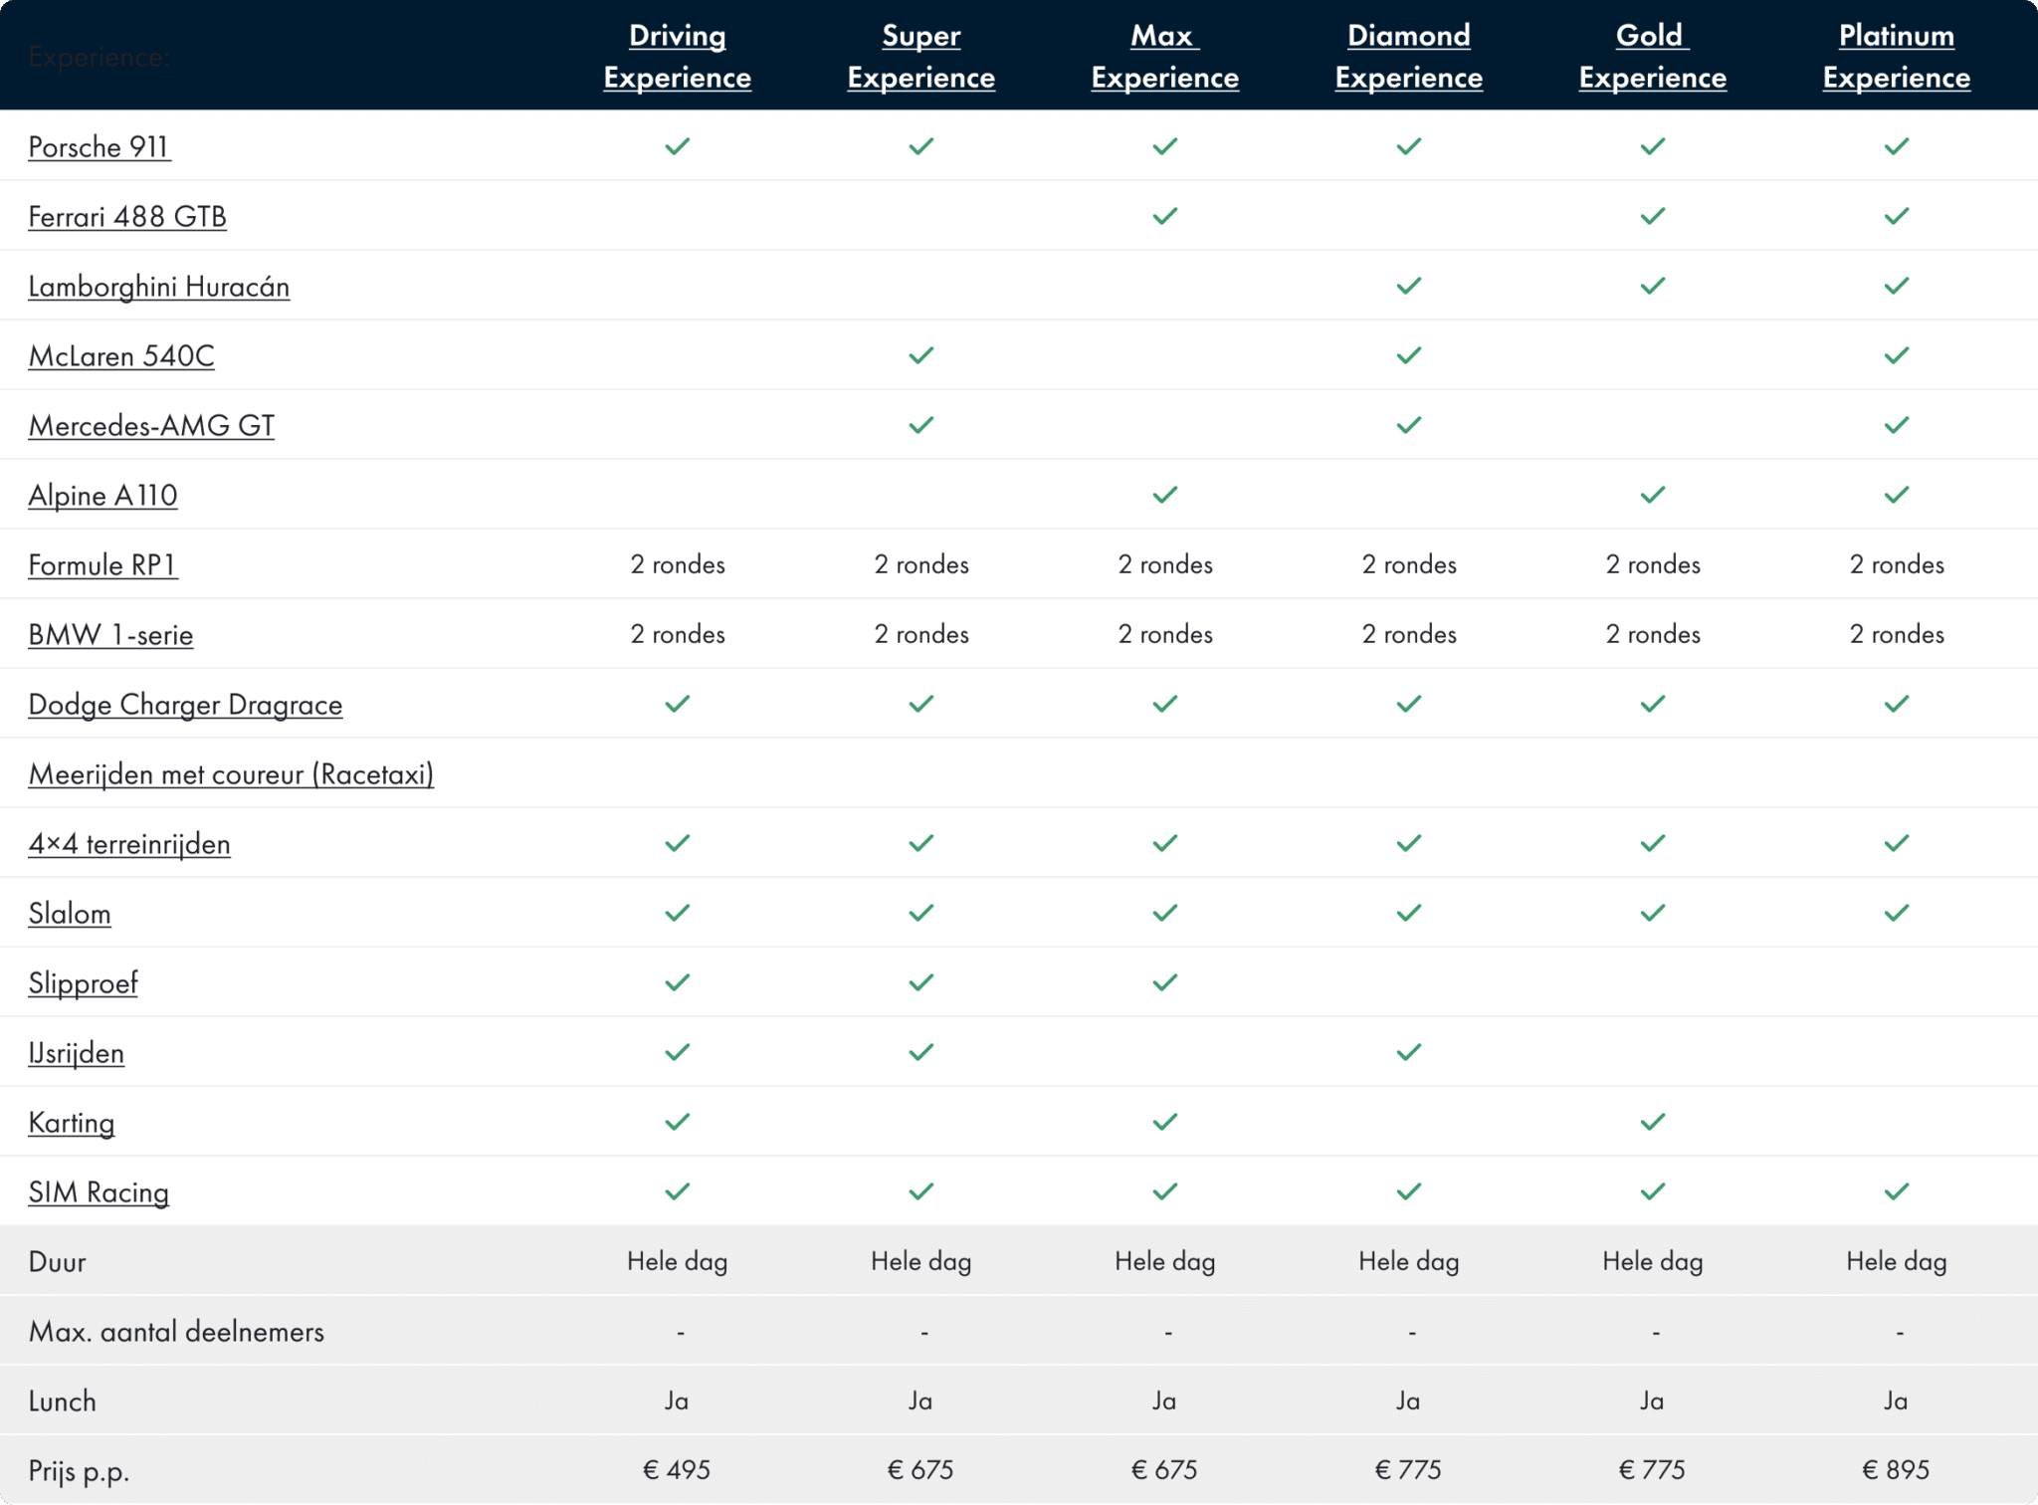
Task: Open the 4×4 terreinrijden link
Action: point(129,844)
